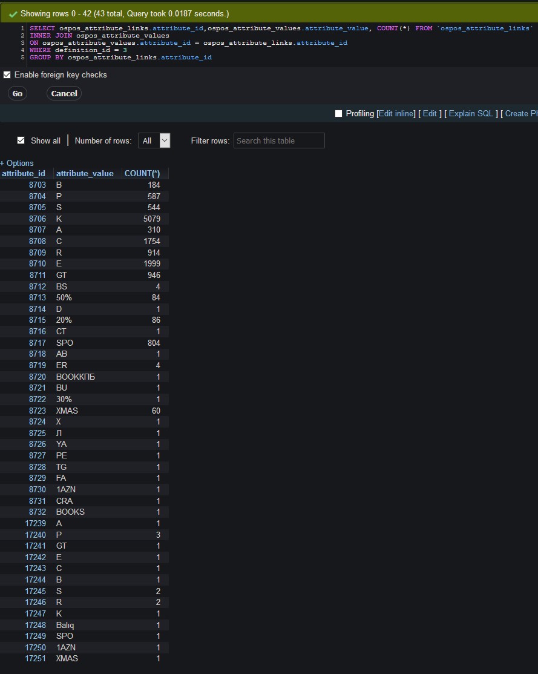Open the Explain SQL link
Viewport: 538px width, 674px height.
[x=471, y=113]
